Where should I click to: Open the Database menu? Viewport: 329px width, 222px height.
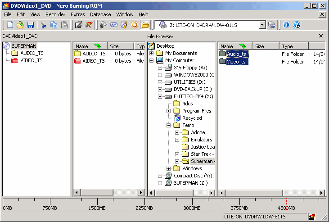tap(100, 14)
